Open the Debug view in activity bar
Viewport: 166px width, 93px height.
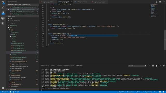(x=3, y=18)
